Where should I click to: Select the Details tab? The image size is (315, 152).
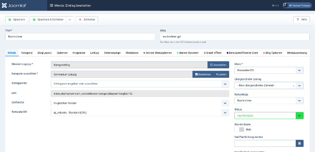12,53
